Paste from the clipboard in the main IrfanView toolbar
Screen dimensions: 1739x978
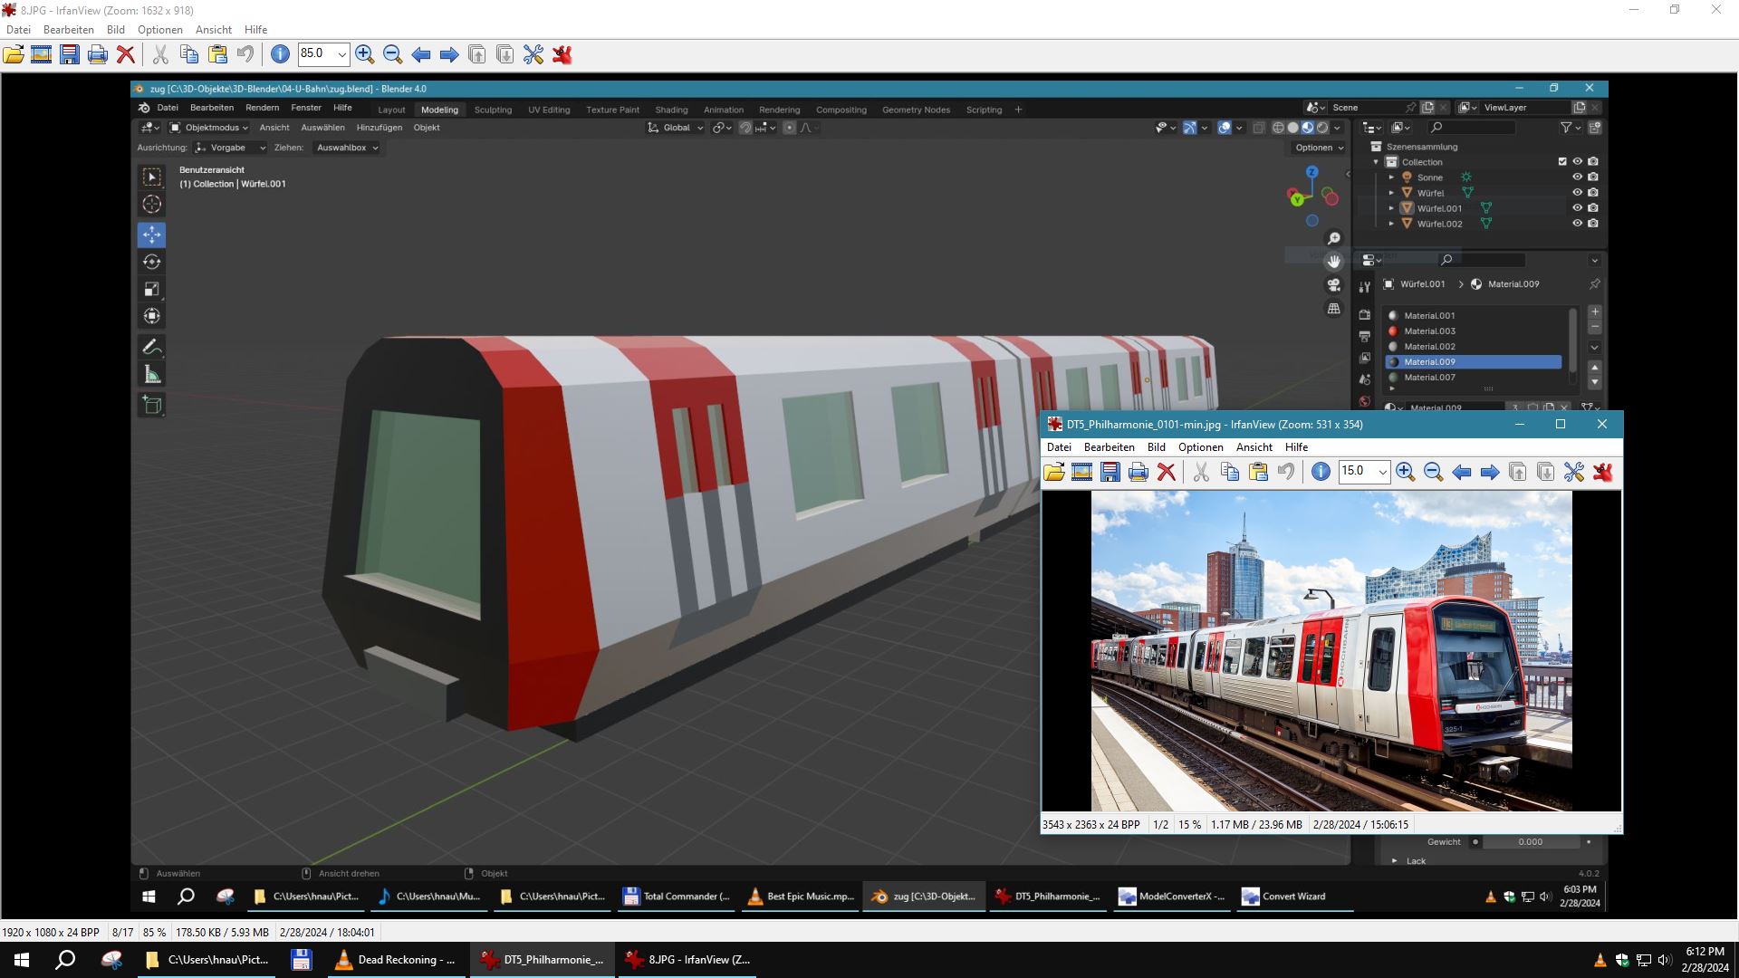[217, 54]
